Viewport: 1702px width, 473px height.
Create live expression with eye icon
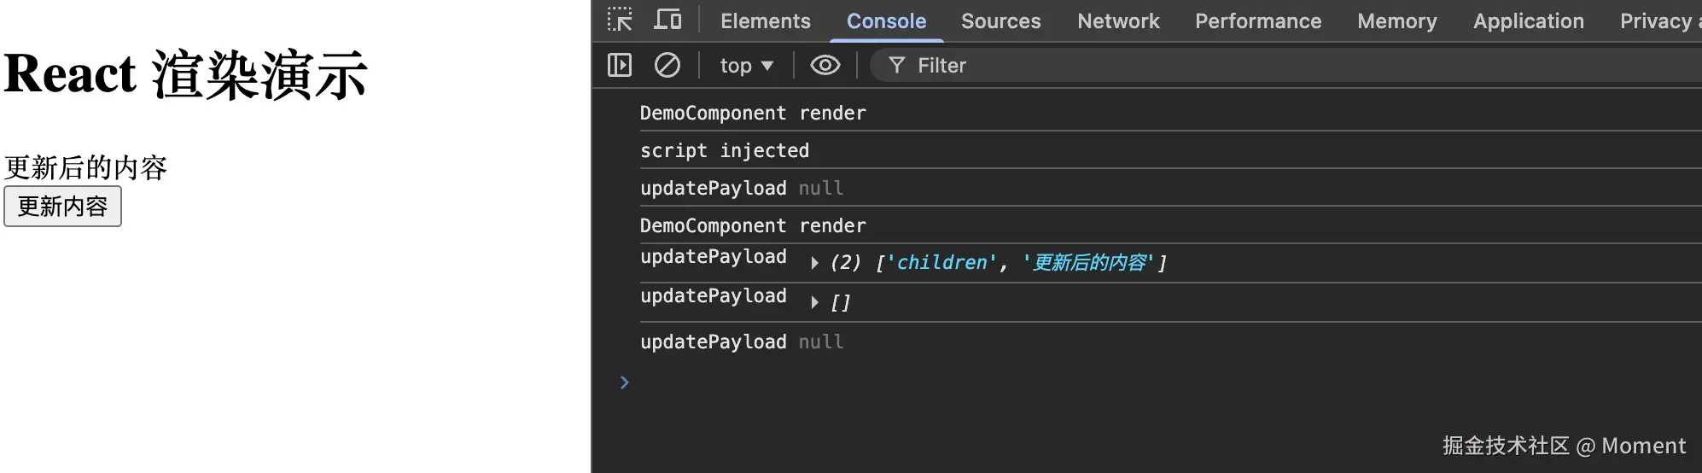click(825, 65)
